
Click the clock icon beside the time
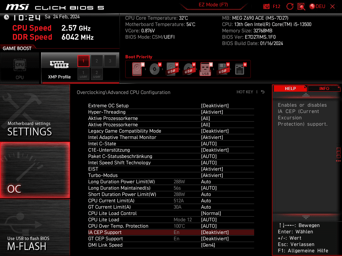7,17
